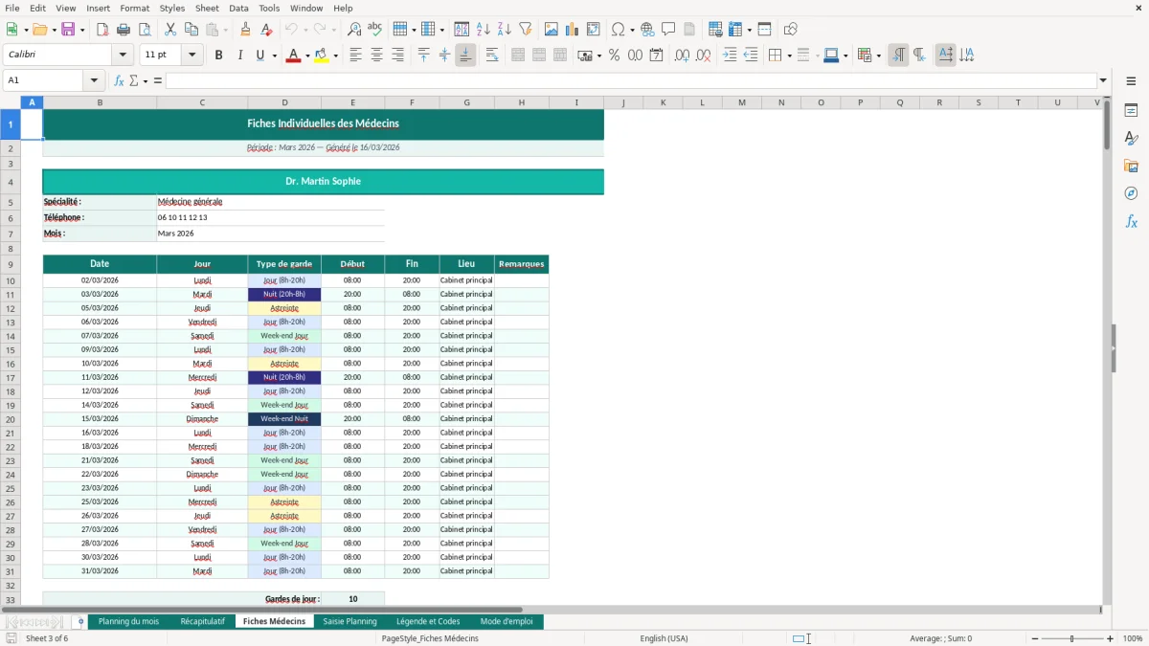Image resolution: width=1149 pixels, height=646 pixels.
Task: Select the Week-end Nuit cell
Action: (284, 419)
